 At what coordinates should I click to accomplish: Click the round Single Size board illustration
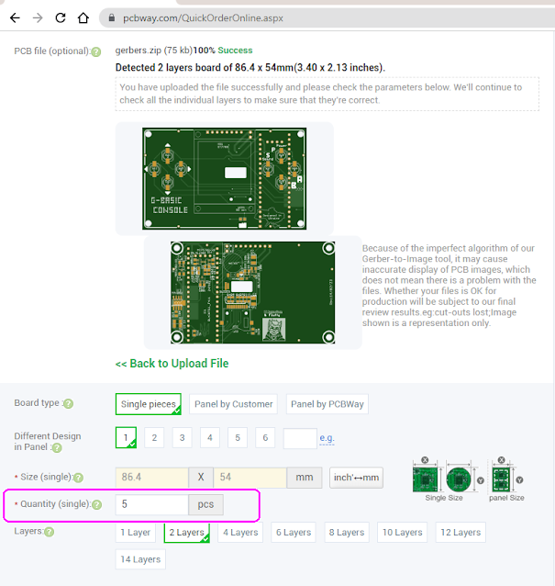click(x=459, y=479)
